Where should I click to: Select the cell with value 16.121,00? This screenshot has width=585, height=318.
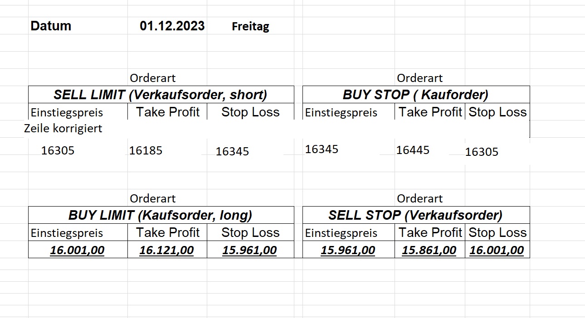pos(166,250)
